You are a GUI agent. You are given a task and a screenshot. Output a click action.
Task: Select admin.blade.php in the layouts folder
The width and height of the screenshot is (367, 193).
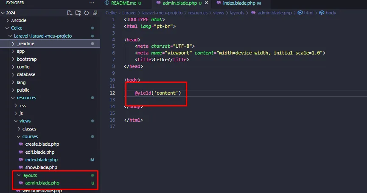42,183
